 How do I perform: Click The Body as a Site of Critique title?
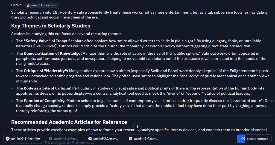(44, 88)
